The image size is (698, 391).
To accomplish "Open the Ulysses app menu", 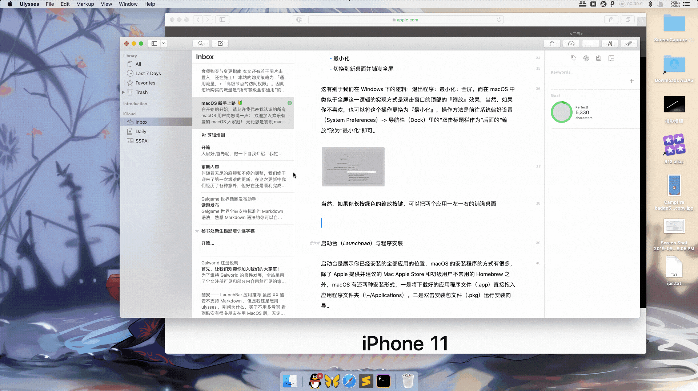I will 29,4.
